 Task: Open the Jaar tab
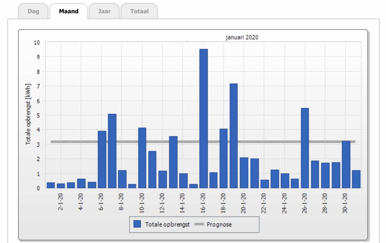104,11
